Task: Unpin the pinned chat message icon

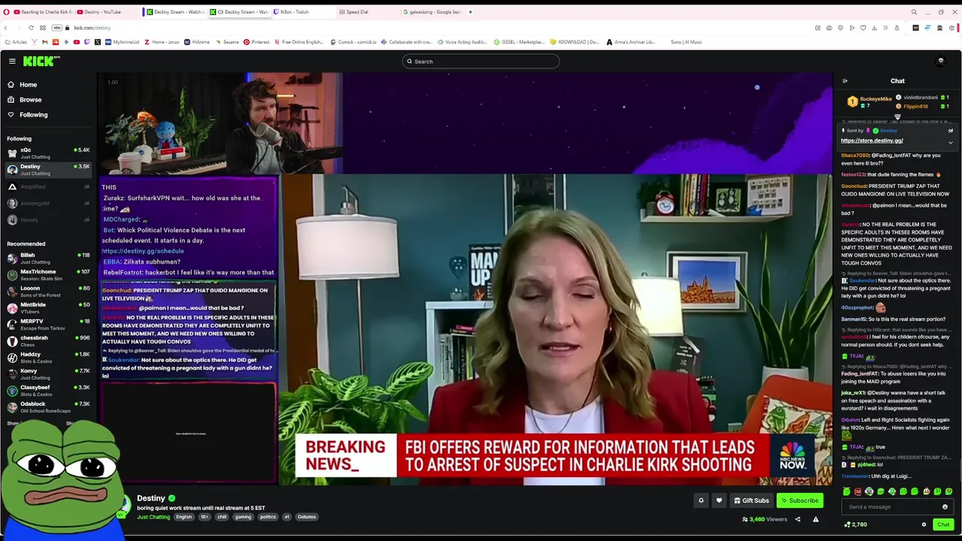Action: pyautogui.click(x=950, y=131)
